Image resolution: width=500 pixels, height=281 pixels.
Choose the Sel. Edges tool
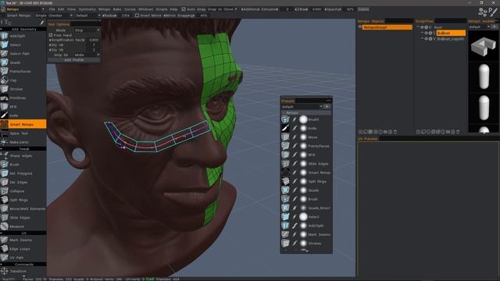pyautogui.click(x=23, y=182)
